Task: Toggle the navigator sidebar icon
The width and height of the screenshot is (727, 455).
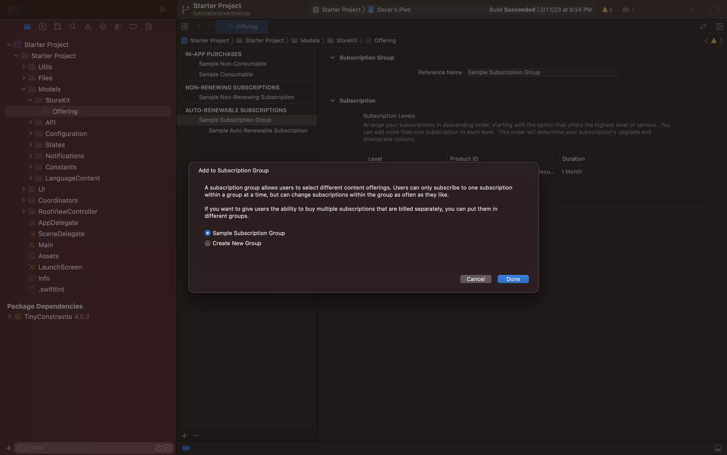Action: click(x=14, y=9)
